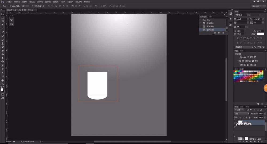Enable the 显示变换控件 checkbox

point(33,6)
